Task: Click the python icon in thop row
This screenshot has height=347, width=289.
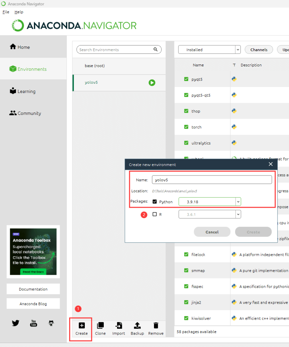Action: click(234, 111)
